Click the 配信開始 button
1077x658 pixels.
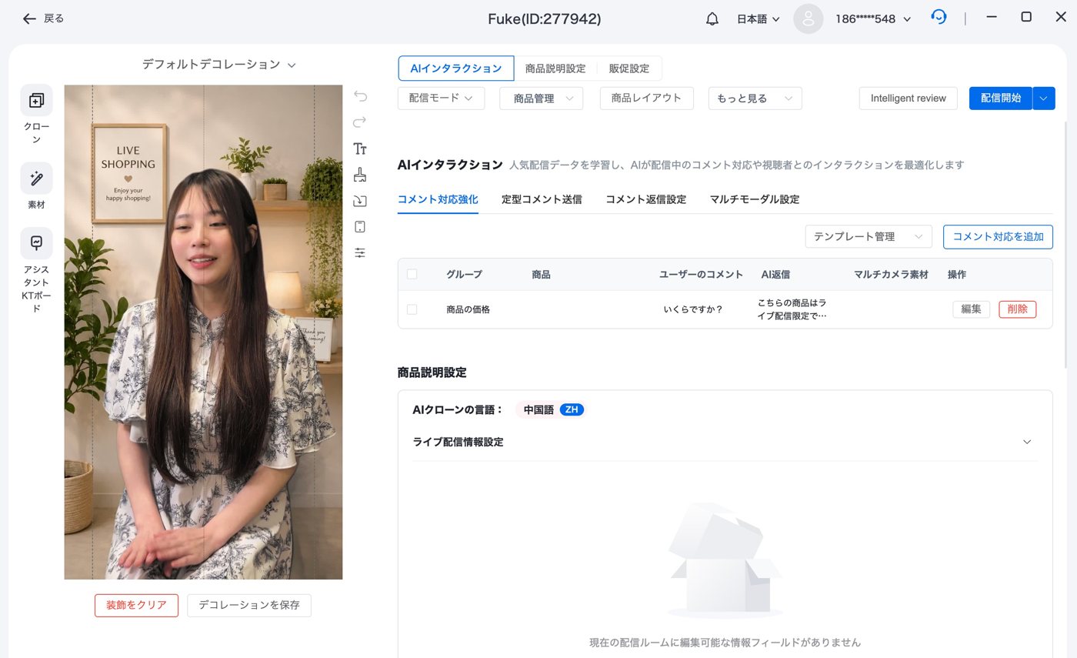(x=1001, y=98)
